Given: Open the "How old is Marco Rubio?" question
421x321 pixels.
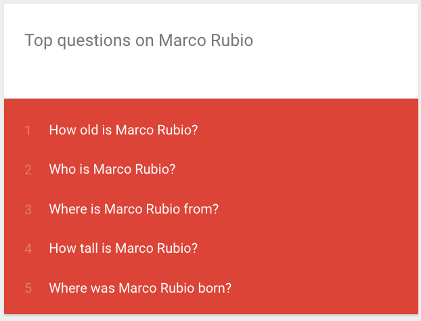Looking at the screenshot, I should pyautogui.click(x=123, y=130).
